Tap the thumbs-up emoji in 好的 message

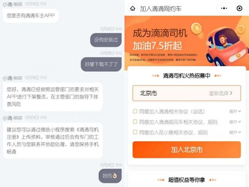(x=115, y=176)
